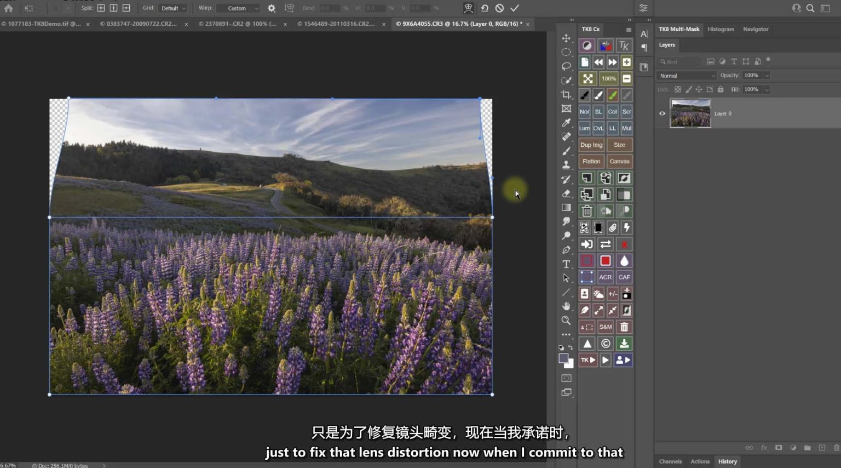The height and width of the screenshot is (468, 841).
Task: Click the TK8 trash delete layer icon
Action: click(x=587, y=211)
